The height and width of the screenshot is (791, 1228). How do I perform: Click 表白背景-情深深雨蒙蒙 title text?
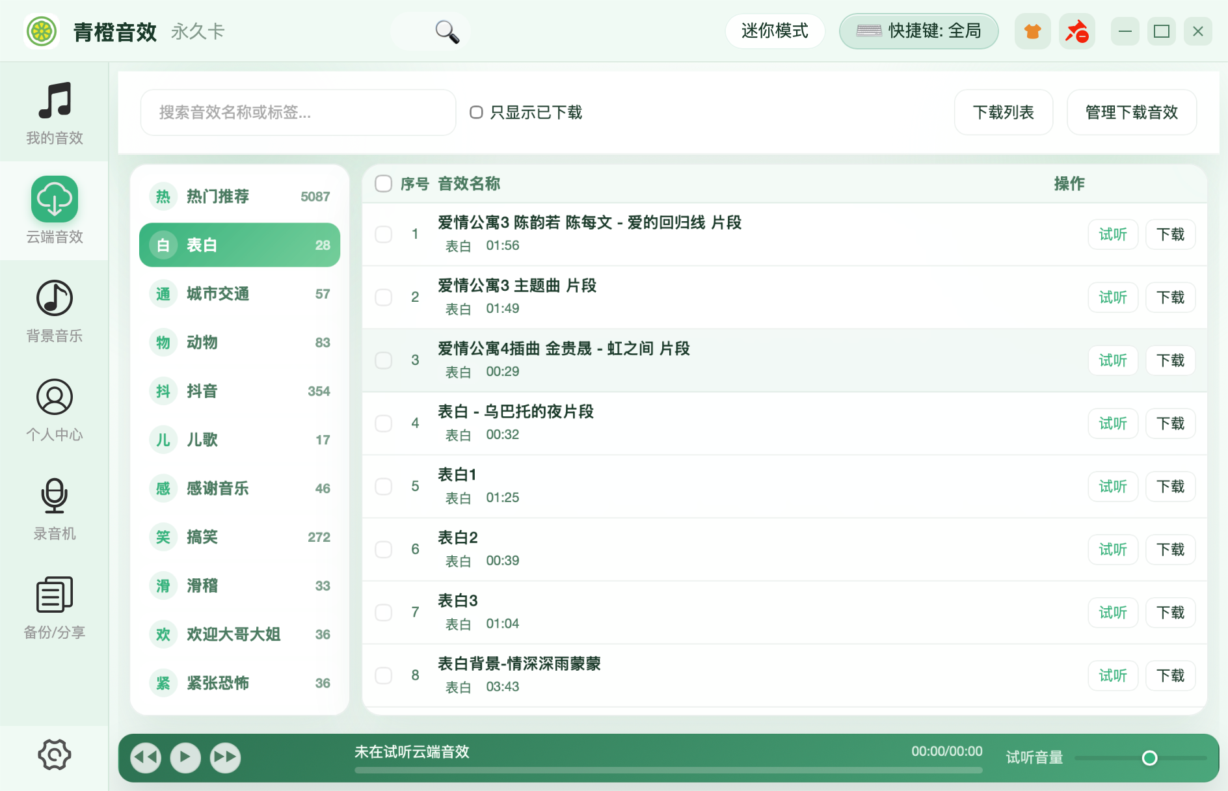(519, 664)
